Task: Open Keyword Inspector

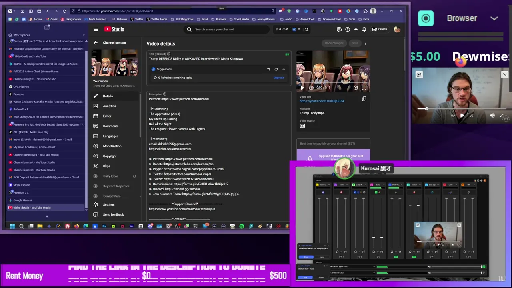Action: coord(115,186)
